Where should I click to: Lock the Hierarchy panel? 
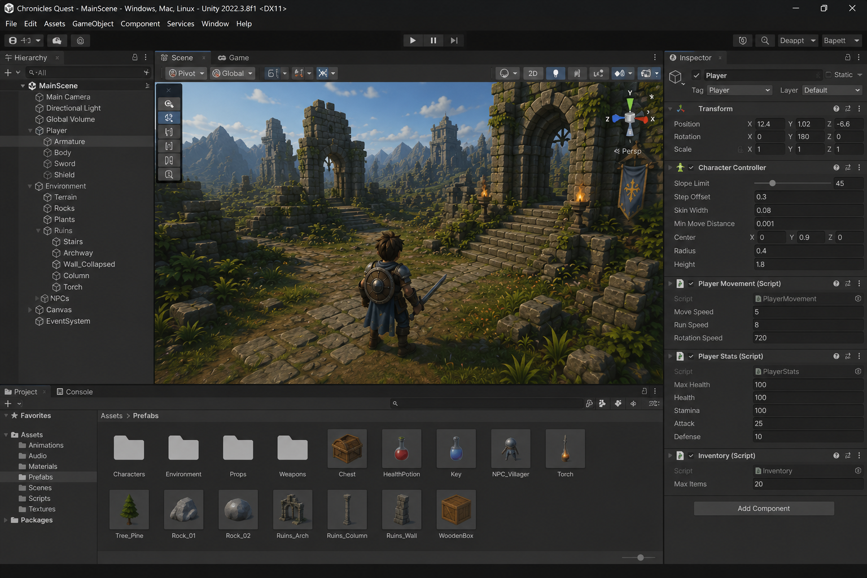click(x=135, y=58)
